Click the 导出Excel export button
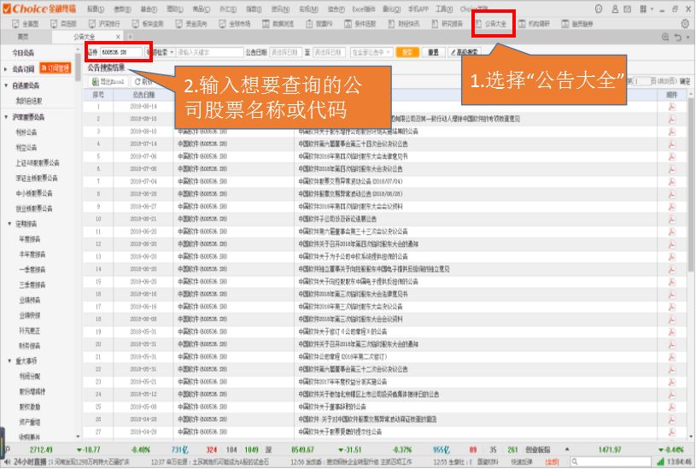 click(108, 82)
